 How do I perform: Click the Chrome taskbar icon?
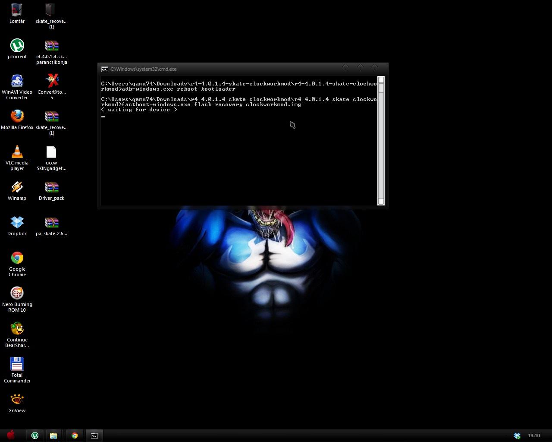75,436
